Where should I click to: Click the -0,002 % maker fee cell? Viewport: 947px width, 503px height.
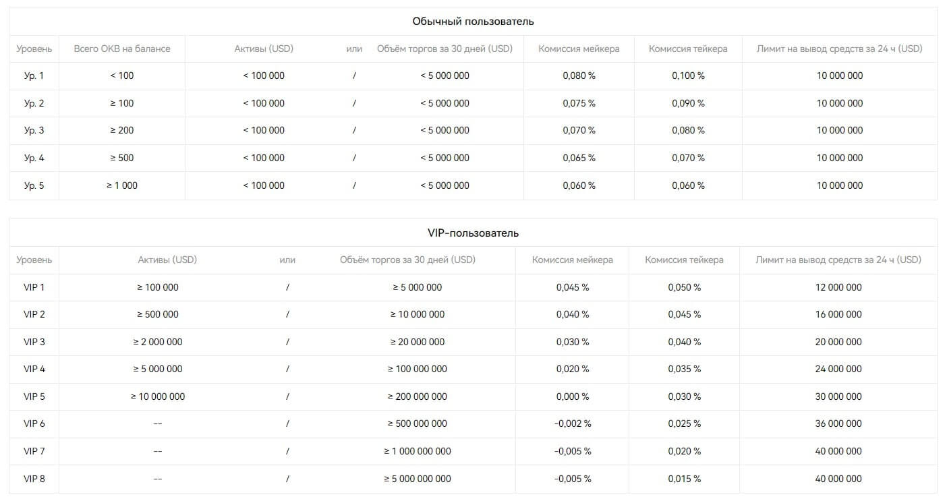[x=573, y=423]
